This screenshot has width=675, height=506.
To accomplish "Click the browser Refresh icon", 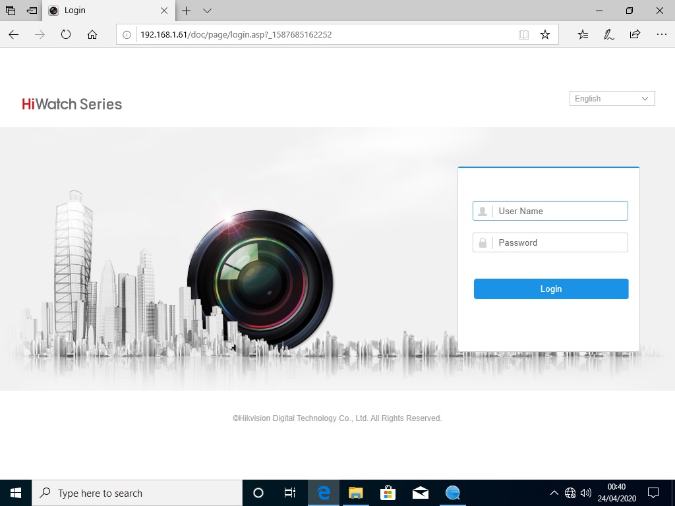I will click(x=66, y=35).
